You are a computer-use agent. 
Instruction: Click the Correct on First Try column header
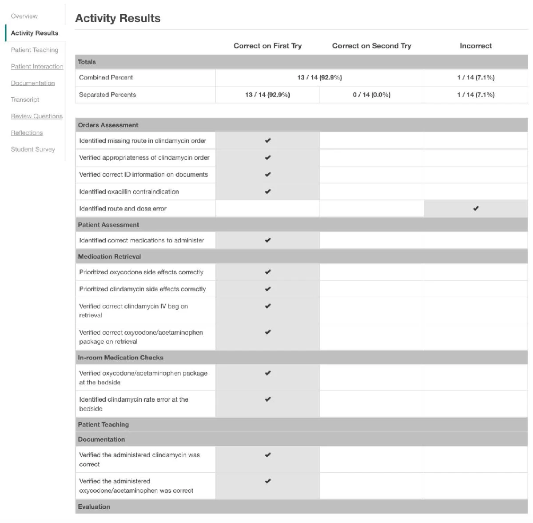coord(267,45)
